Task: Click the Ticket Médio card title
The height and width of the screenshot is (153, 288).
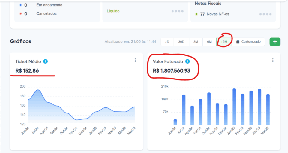Action: click(x=28, y=61)
